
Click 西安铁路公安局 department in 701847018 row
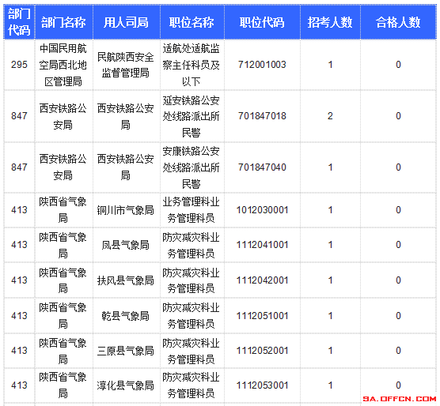(63, 116)
